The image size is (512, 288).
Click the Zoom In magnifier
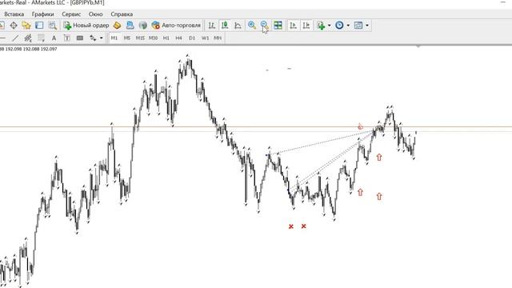click(252, 25)
